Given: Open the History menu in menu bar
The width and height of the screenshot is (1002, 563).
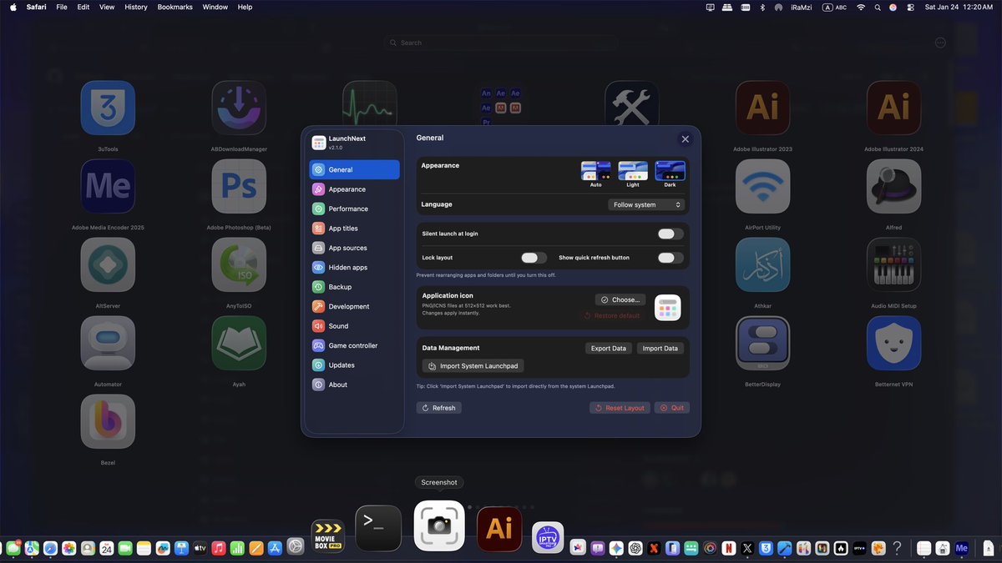Looking at the screenshot, I should 136,7.
